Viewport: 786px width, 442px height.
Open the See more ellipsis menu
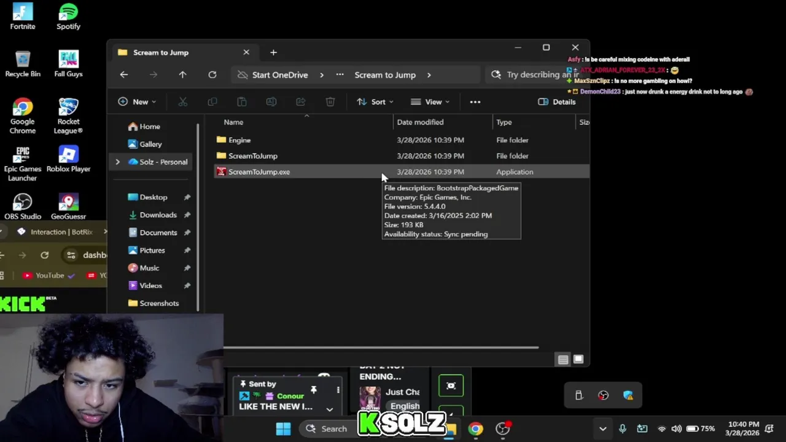tap(475, 102)
